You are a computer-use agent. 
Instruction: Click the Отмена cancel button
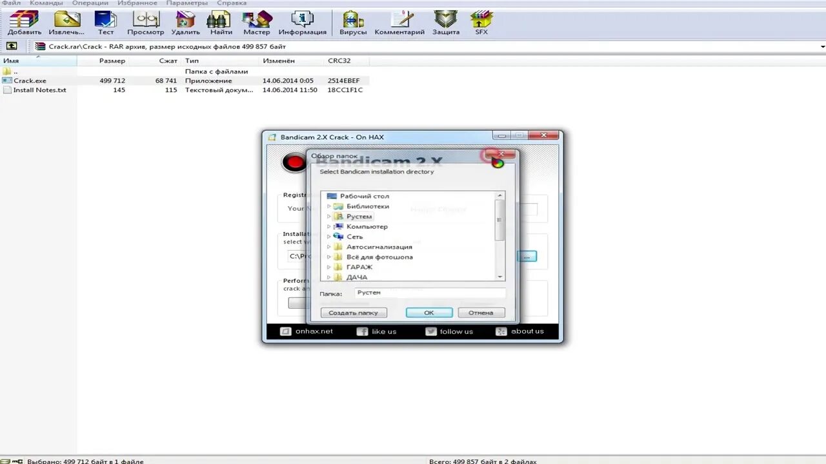[x=481, y=313]
